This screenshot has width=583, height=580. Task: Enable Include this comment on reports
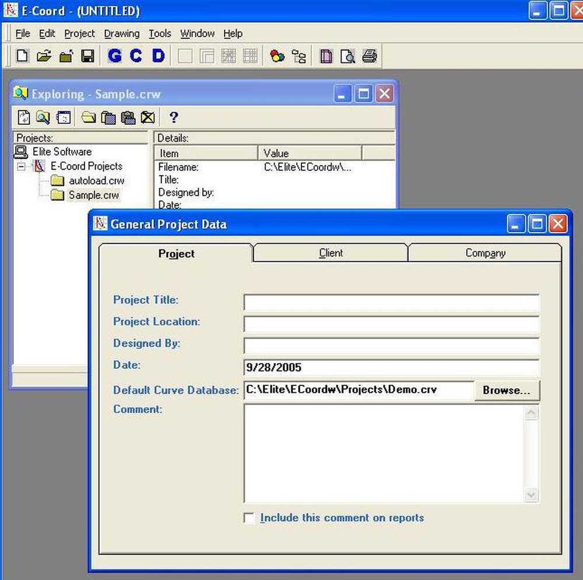[250, 518]
